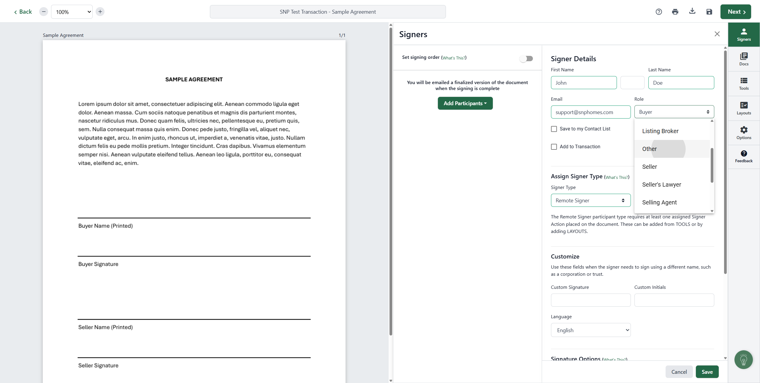The height and width of the screenshot is (383, 760).
Task: Zoom in with the plus button
Action: [x=100, y=12]
